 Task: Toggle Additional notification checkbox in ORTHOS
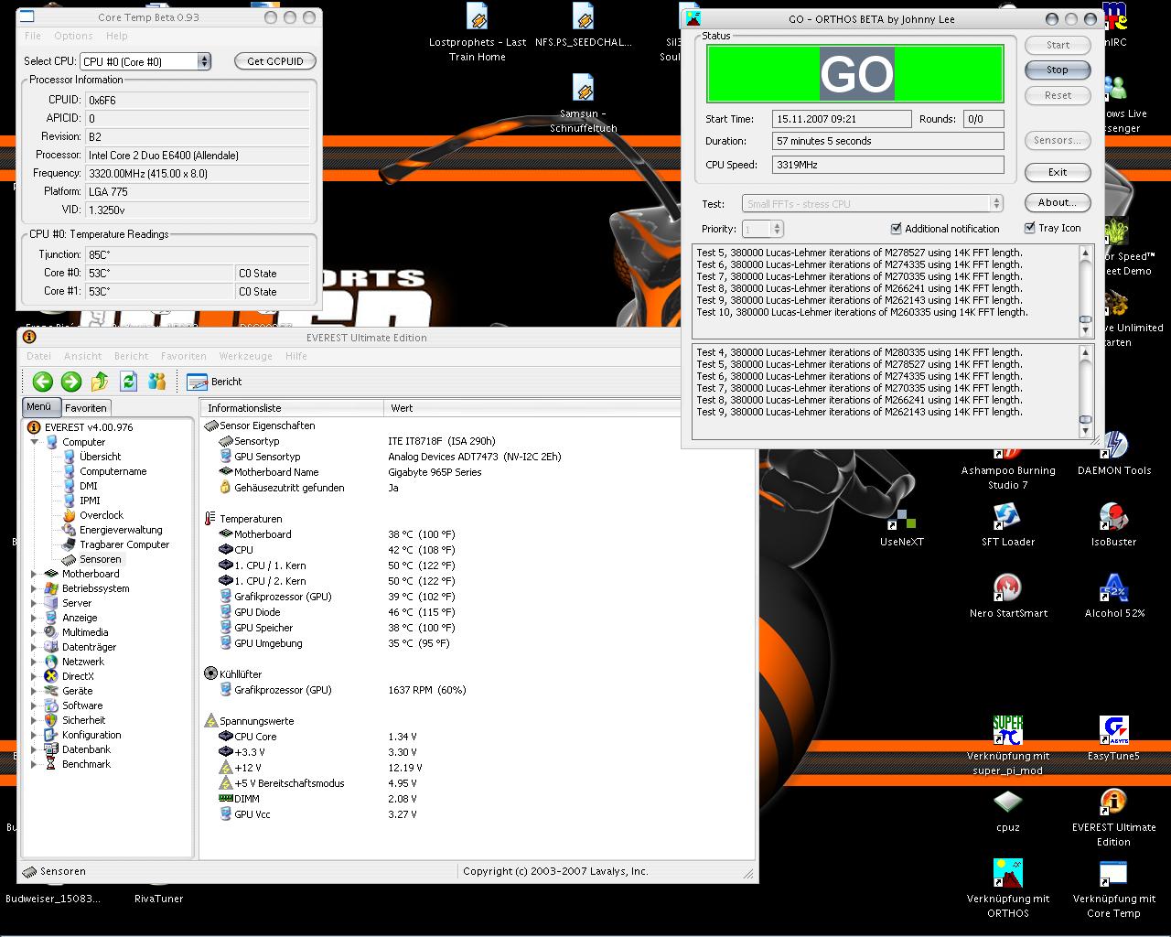[x=897, y=229]
